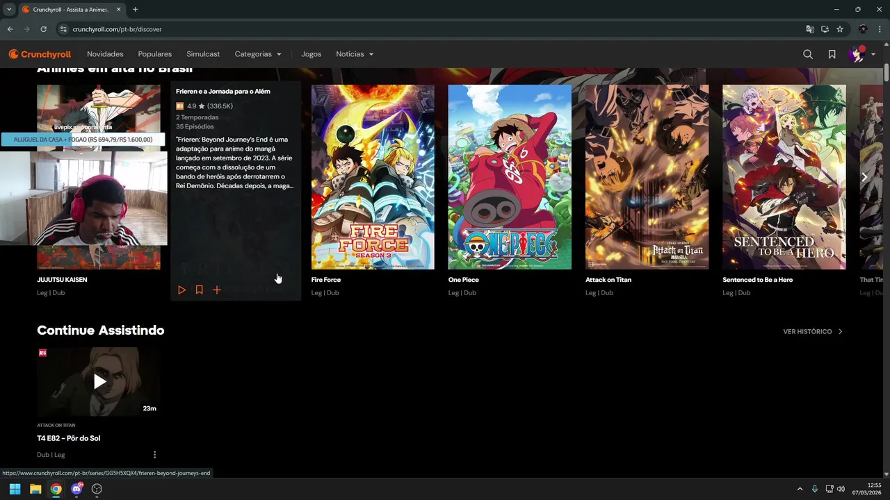
Task: Show hidden system tray icons
Action: pos(799,489)
